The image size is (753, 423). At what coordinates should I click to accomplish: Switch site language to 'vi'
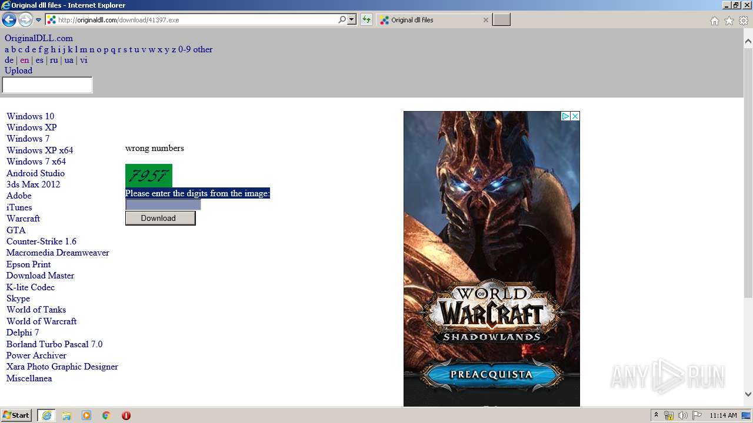point(84,60)
